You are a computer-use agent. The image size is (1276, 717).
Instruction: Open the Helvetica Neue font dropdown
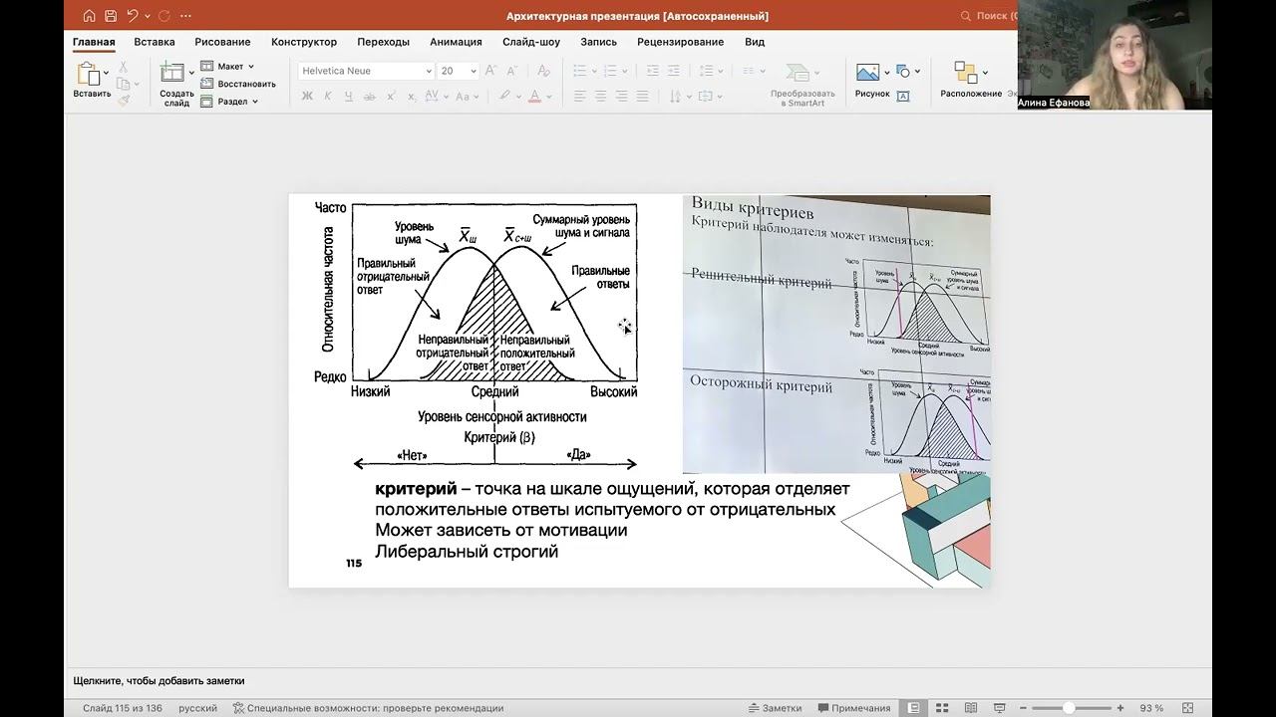click(429, 72)
